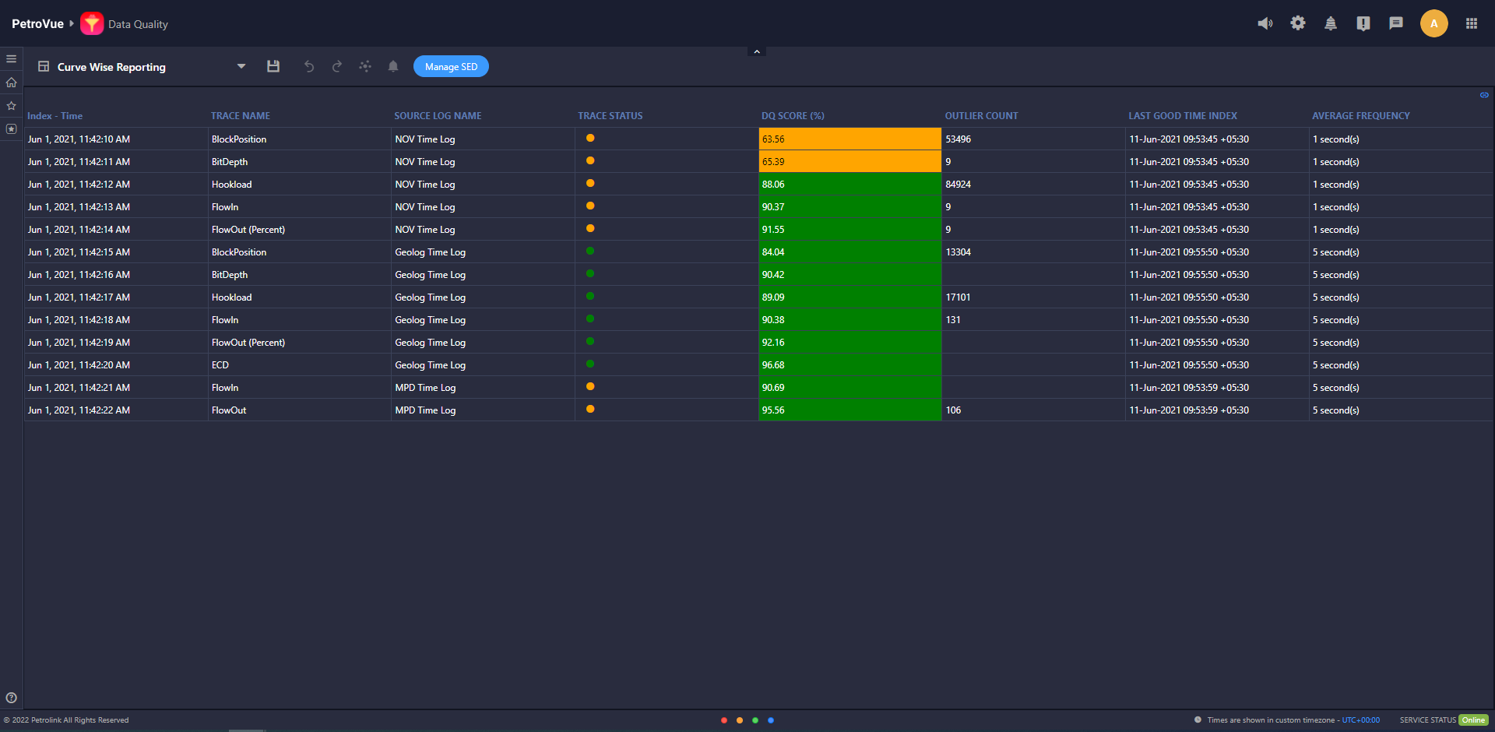Toggle the sound speaker icon
This screenshot has height=732, width=1495.
[1265, 23]
